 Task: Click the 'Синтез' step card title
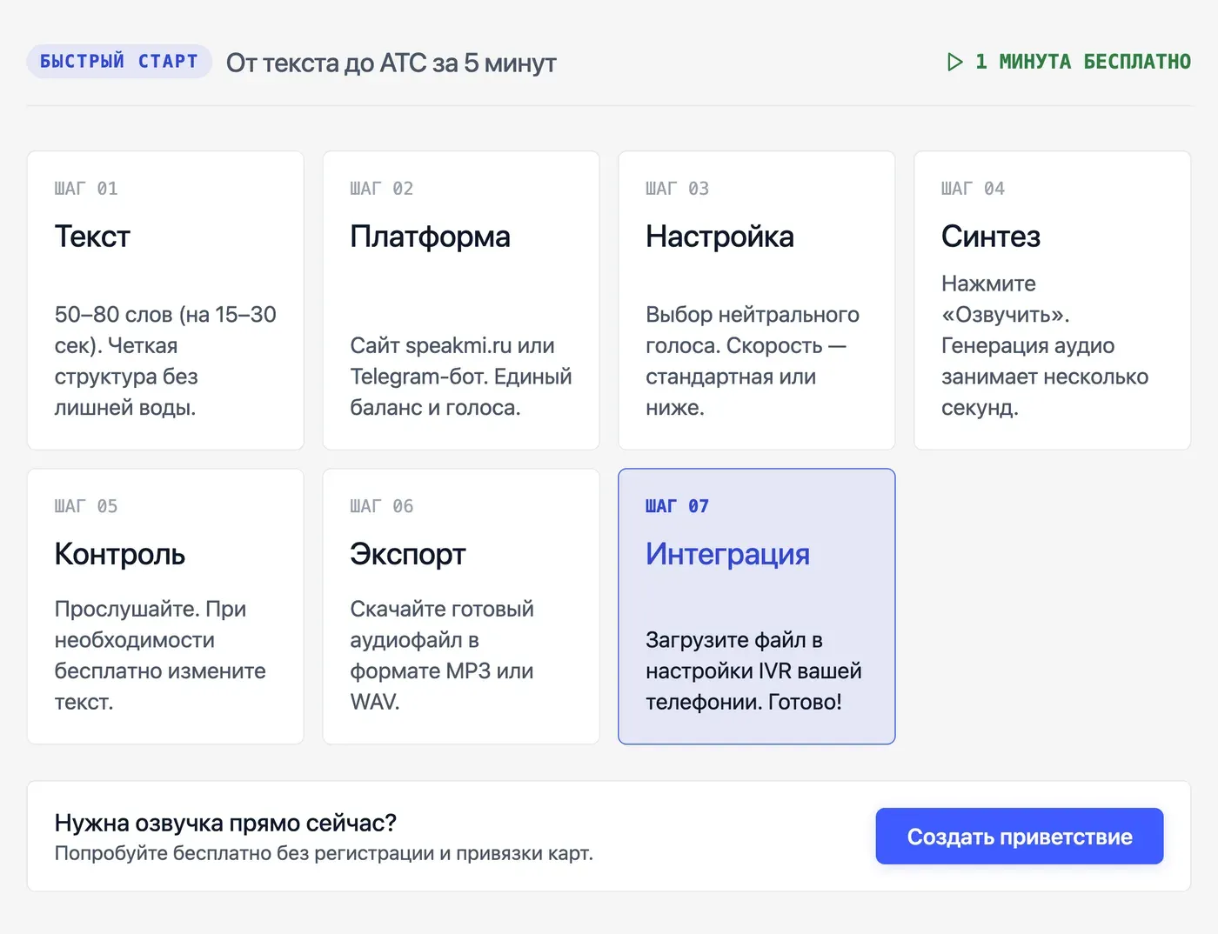(991, 237)
